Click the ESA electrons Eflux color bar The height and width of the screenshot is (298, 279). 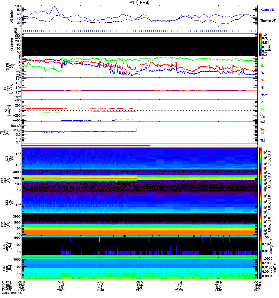260,225
